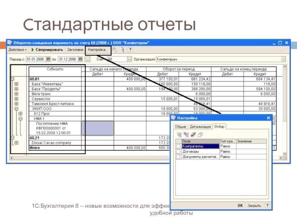Expand the Сервислог row
The height and width of the screenshot is (223, 297).
coord(16,98)
